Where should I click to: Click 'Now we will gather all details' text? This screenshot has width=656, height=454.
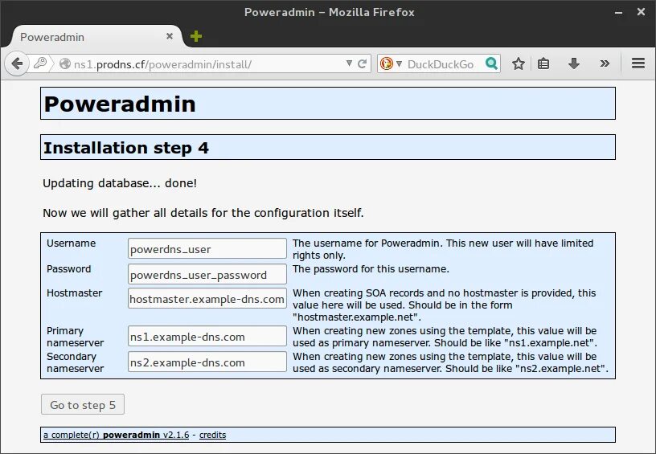pyautogui.click(x=203, y=213)
